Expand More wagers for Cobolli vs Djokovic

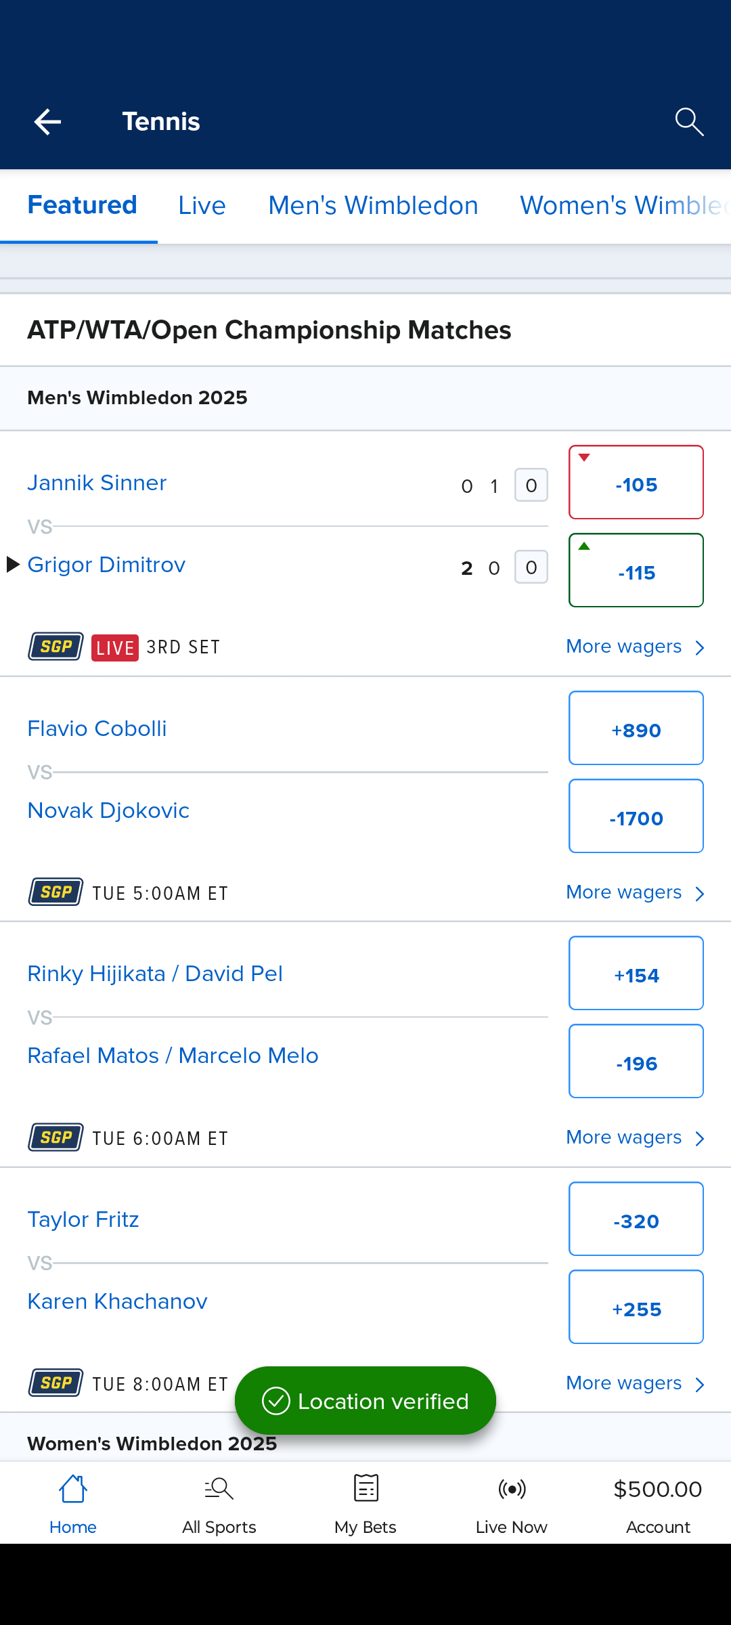click(x=635, y=892)
